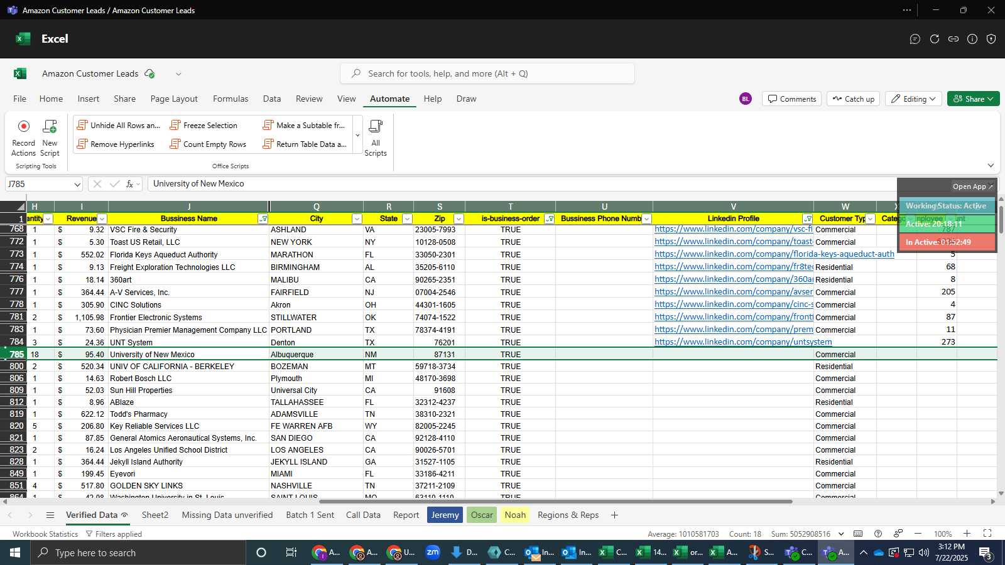Switch to the Data tab
This screenshot has height=565, width=1005.
tap(272, 99)
